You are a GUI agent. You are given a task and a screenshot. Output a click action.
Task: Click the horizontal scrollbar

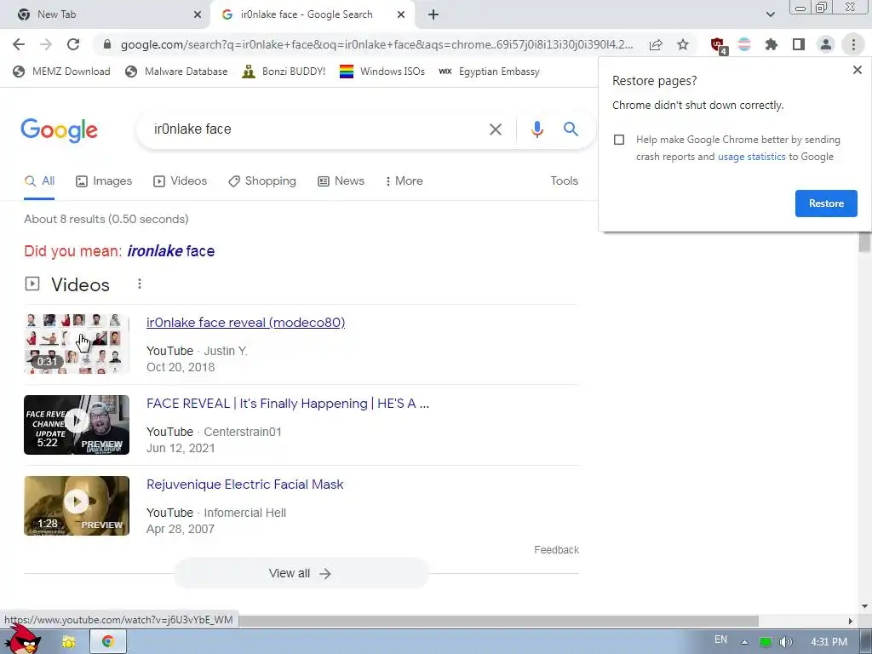coord(498,621)
